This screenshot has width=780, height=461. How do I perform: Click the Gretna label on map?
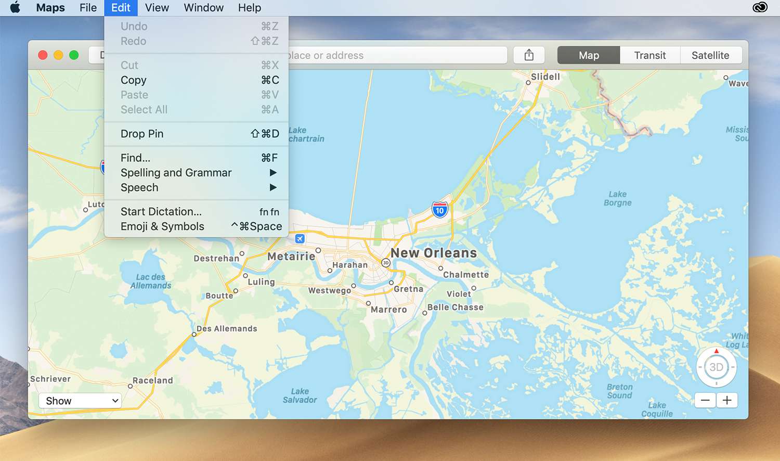click(409, 289)
